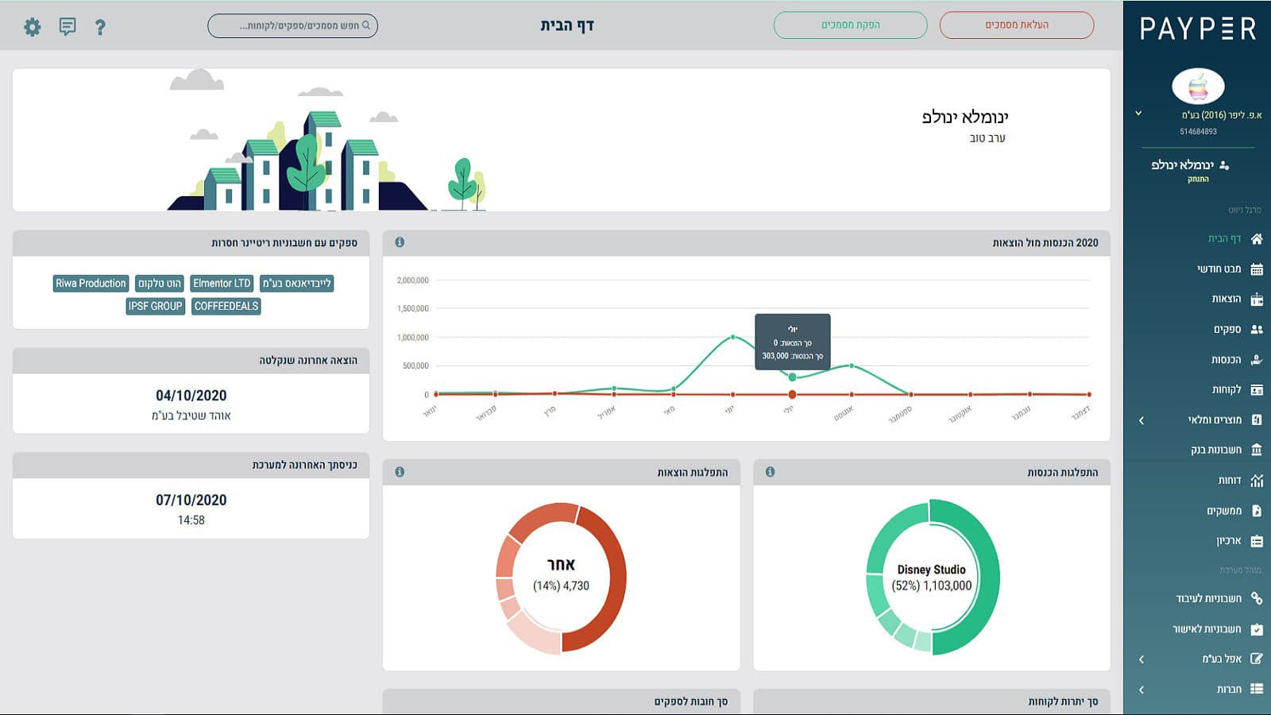Open the מבט חודשי calendar icon
Viewport: 1271px width, 715px height.
click(1257, 268)
